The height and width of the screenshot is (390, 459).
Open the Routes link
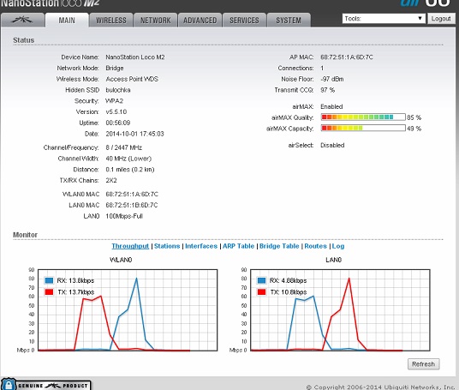tap(315, 246)
